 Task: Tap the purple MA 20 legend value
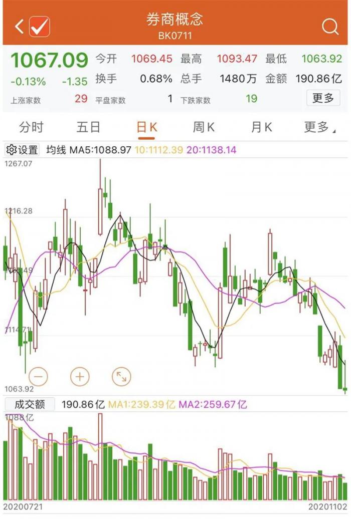pyautogui.click(x=211, y=150)
